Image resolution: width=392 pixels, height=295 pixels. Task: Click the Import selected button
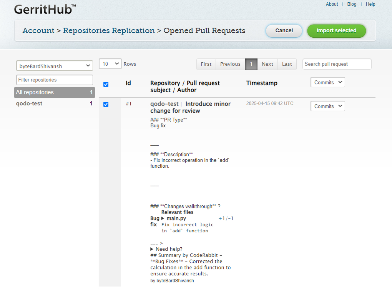click(x=337, y=31)
